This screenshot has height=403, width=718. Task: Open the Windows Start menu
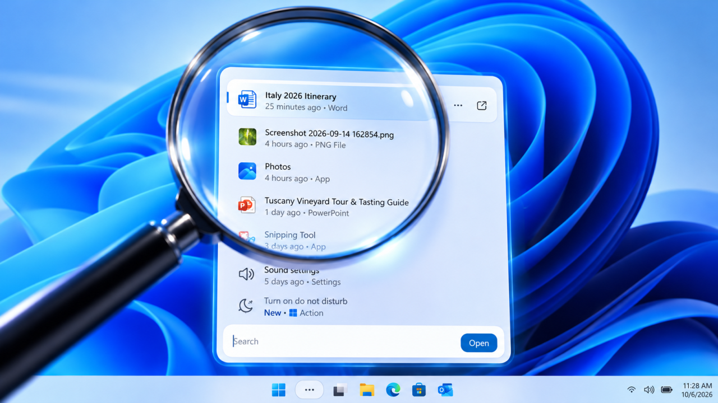[x=278, y=390]
